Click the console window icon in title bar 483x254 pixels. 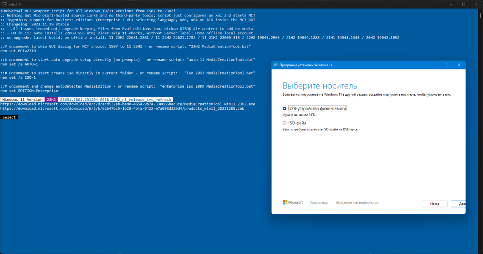click(5, 4)
